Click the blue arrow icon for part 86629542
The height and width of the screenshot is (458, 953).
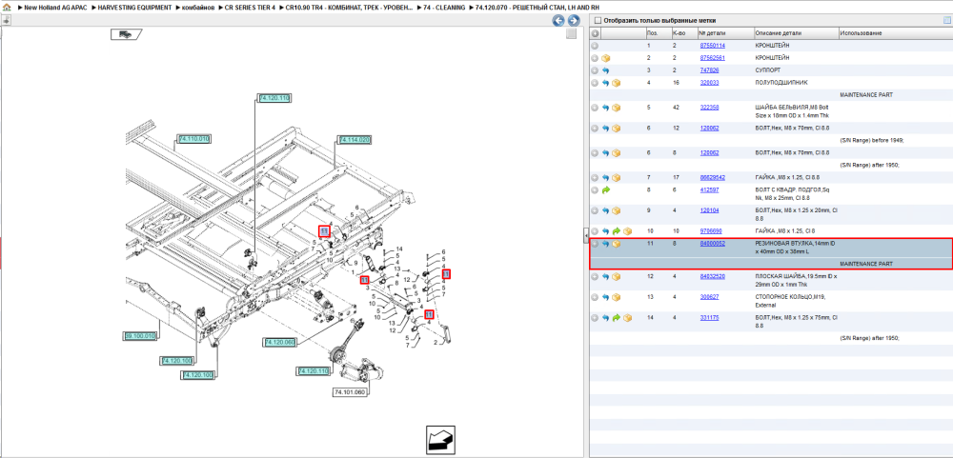[606, 178]
